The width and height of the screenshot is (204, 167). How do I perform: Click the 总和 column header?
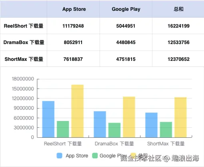178,9
